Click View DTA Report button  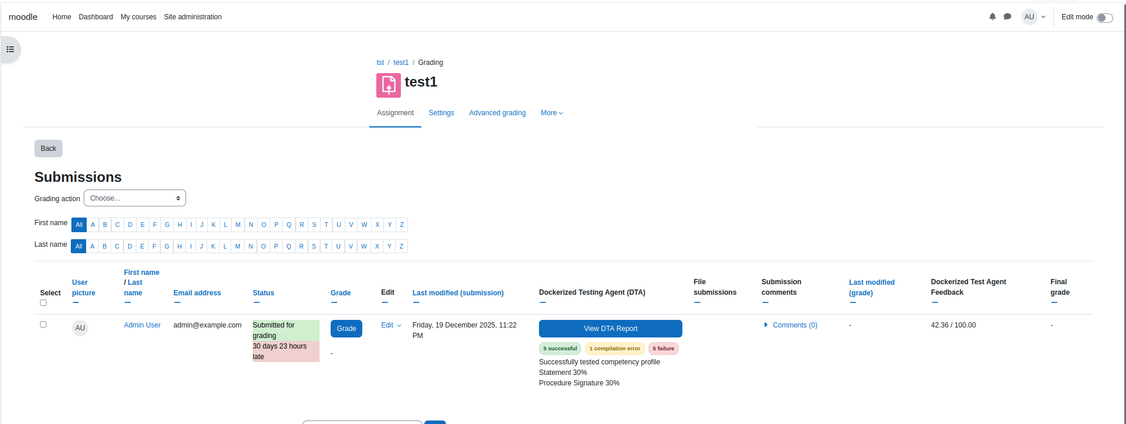tap(610, 329)
